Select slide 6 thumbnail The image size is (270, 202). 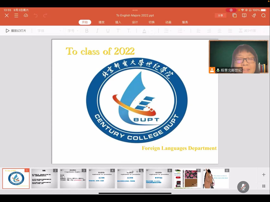click(159, 178)
